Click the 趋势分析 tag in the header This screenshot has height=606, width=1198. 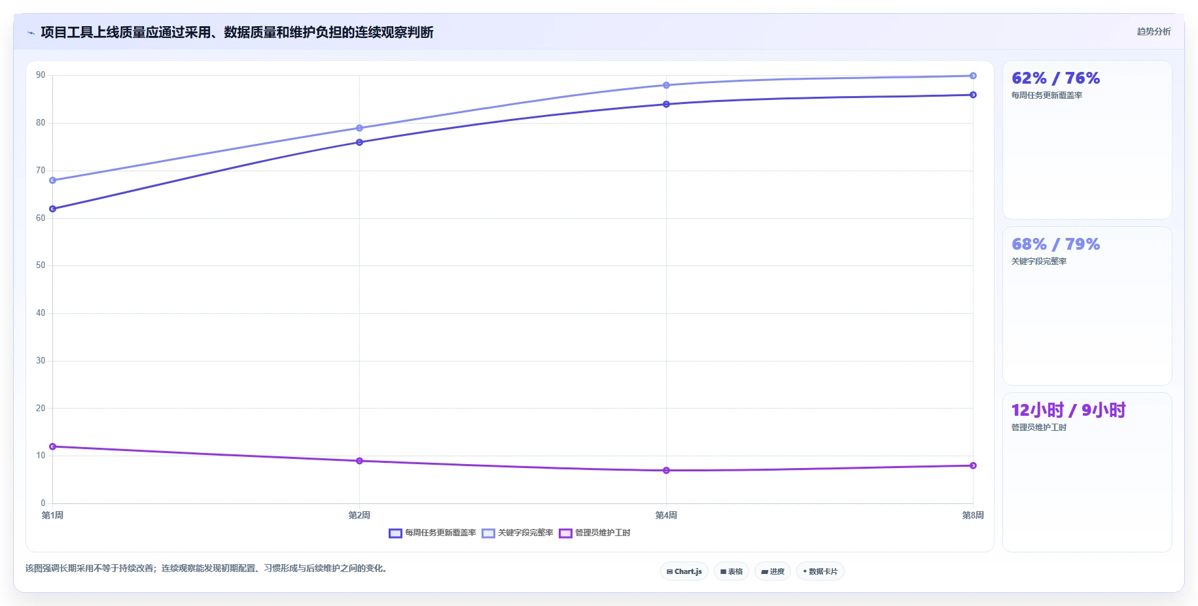(1154, 31)
